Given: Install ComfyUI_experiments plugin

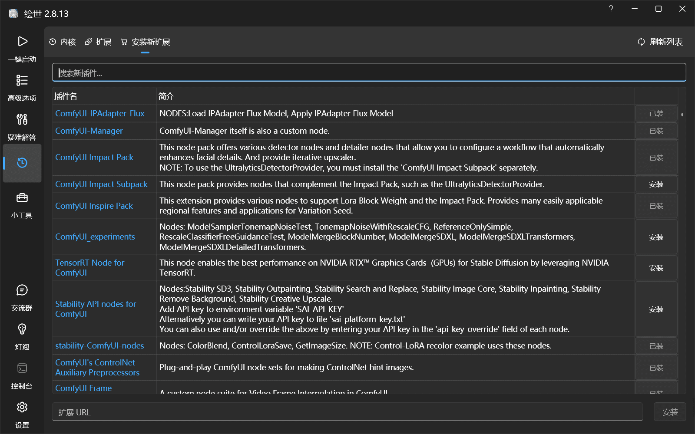Looking at the screenshot, I should point(656,237).
